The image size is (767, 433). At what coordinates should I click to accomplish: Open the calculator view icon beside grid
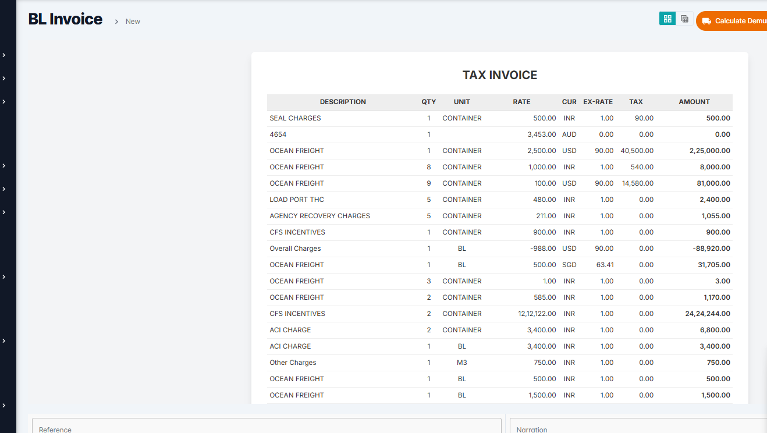coord(684,19)
